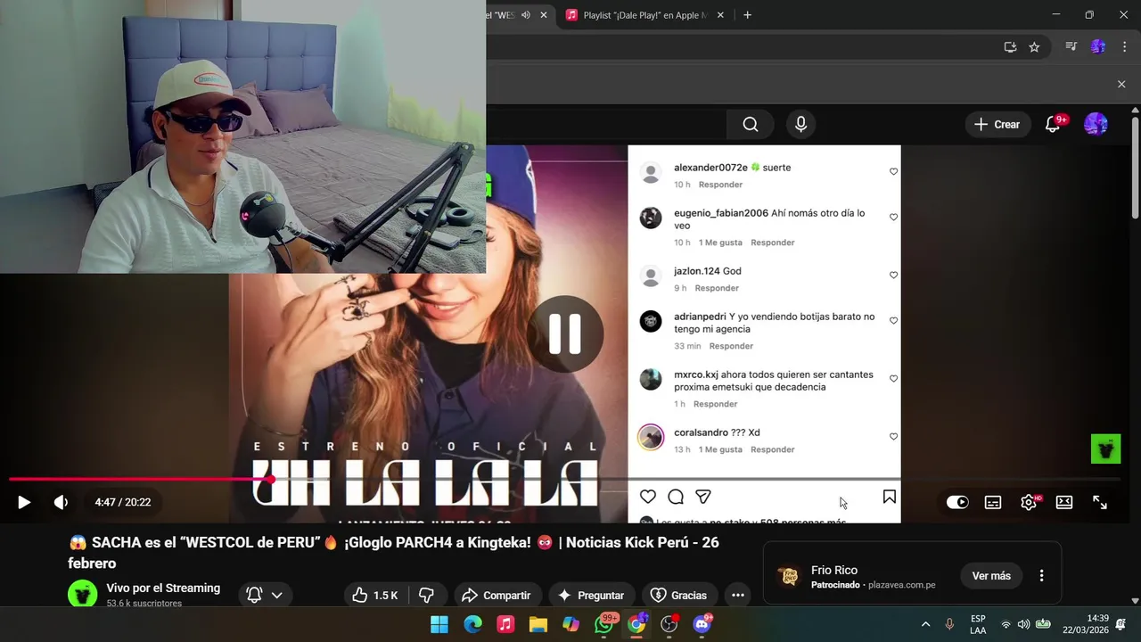
Task: Start voice search with the microphone
Action: click(800, 125)
